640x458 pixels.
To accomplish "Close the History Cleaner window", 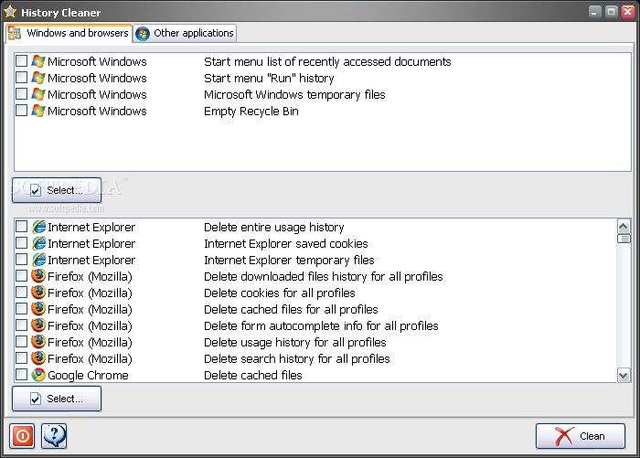I will [628, 12].
